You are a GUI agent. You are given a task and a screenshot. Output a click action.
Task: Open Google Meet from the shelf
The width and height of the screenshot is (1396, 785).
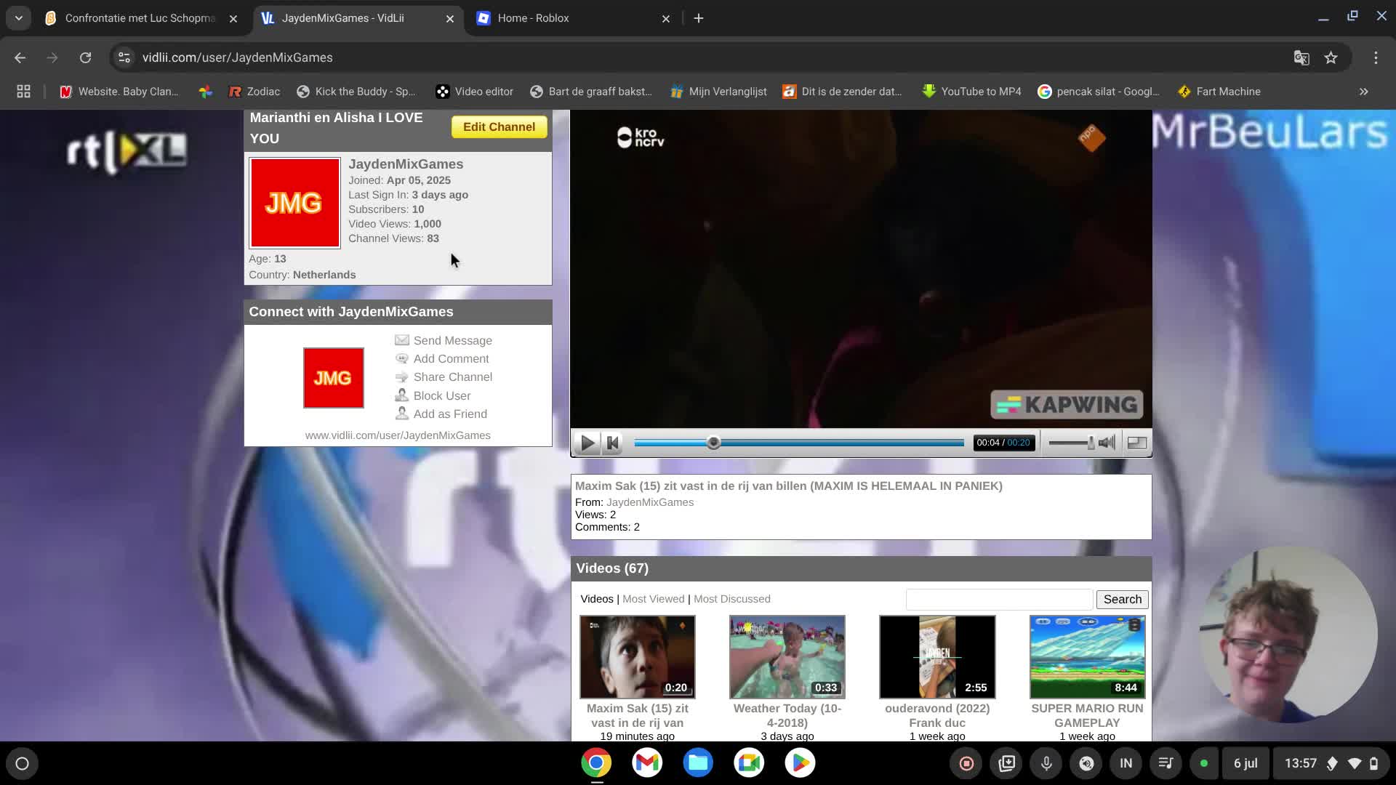pos(749,762)
